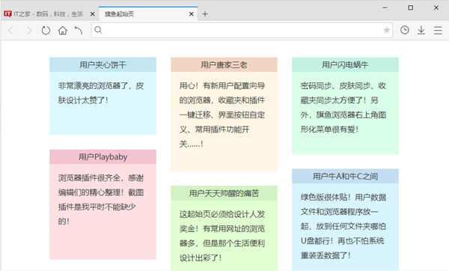The height and width of the screenshot is (271, 449).
Task: Minimize the browser window
Action: pos(385,7)
